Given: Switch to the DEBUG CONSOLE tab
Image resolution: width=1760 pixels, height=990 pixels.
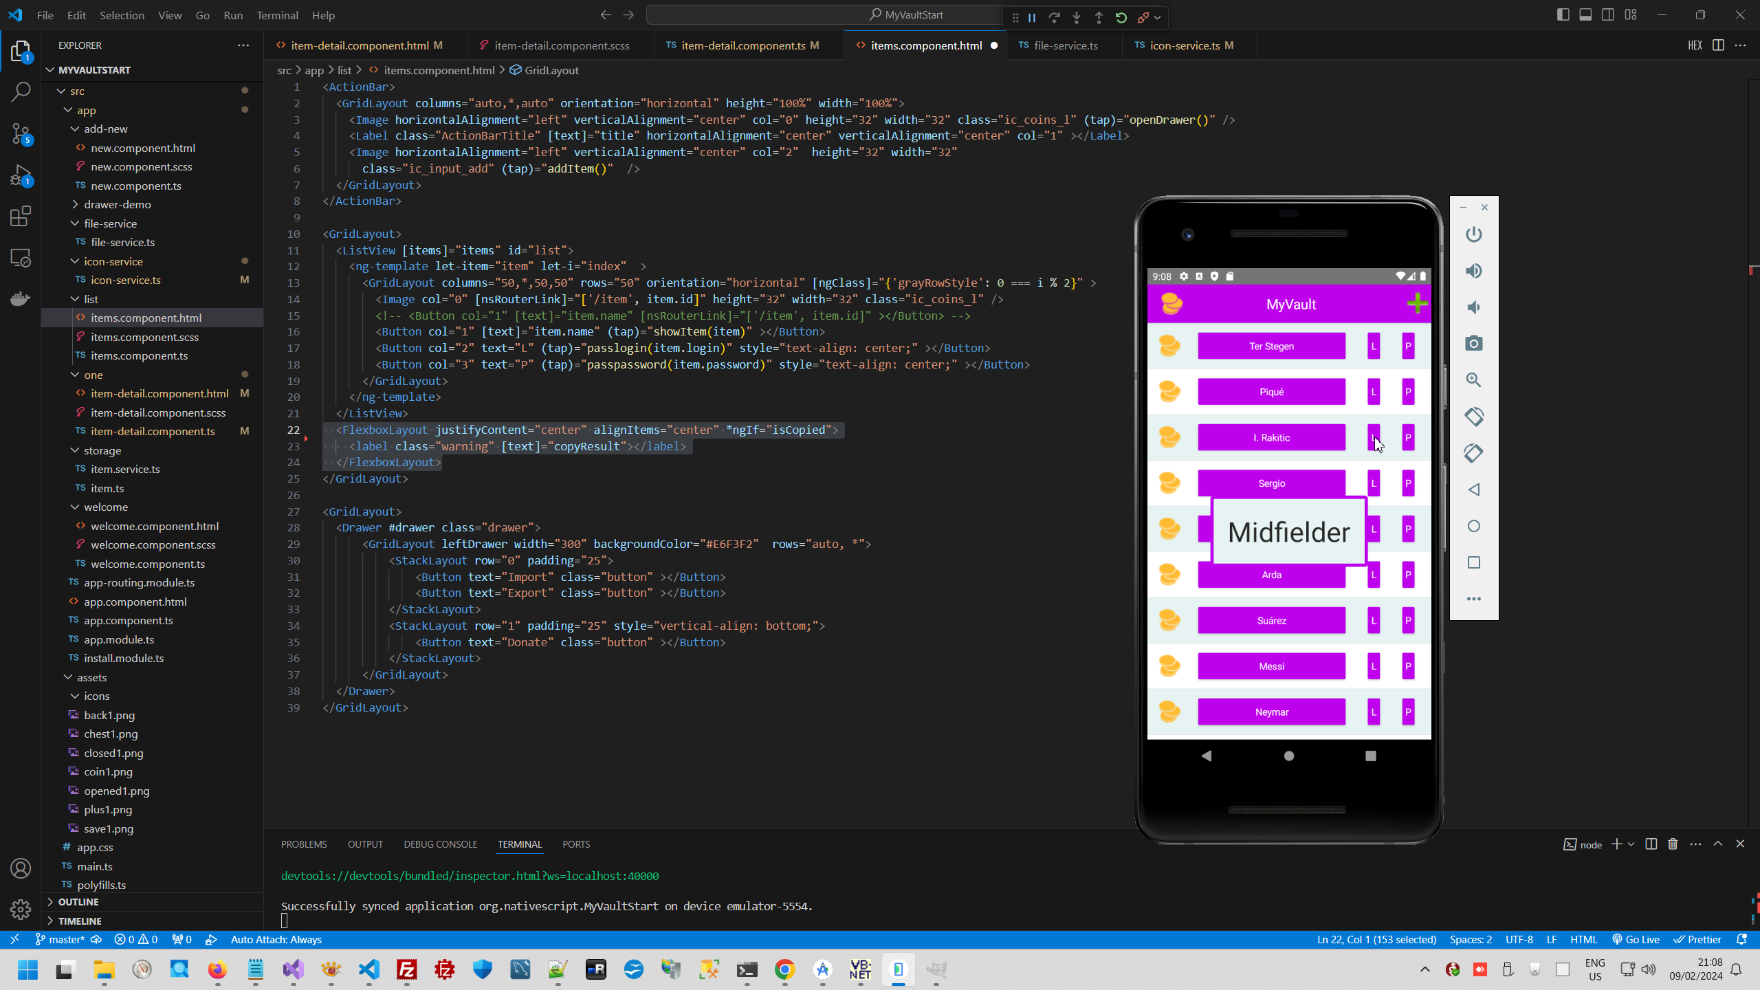Looking at the screenshot, I should (440, 844).
